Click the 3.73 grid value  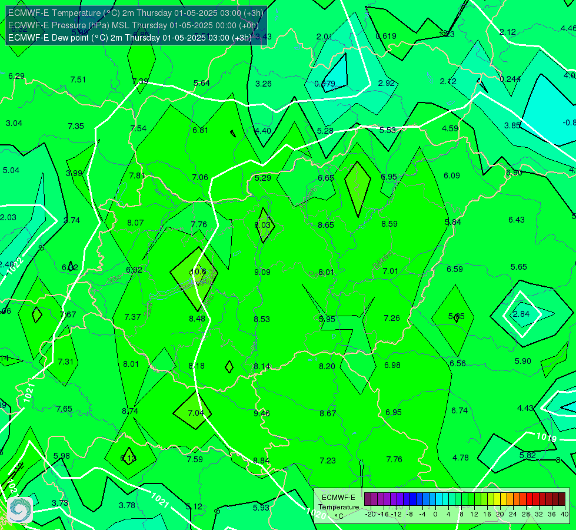coord(60,503)
